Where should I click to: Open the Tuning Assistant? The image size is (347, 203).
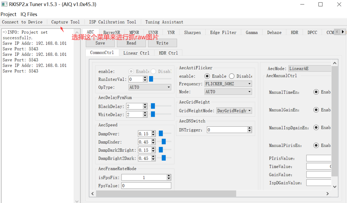[164, 22]
